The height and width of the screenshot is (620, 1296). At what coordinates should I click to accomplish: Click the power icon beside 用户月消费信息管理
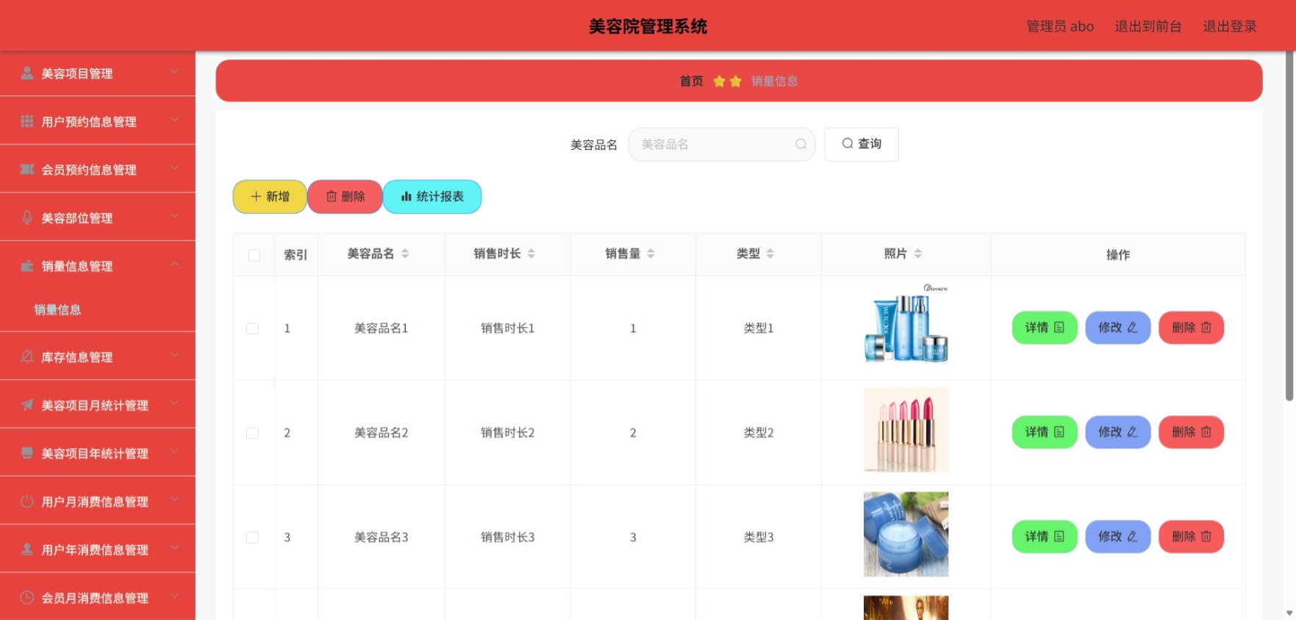tap(27, 501)
